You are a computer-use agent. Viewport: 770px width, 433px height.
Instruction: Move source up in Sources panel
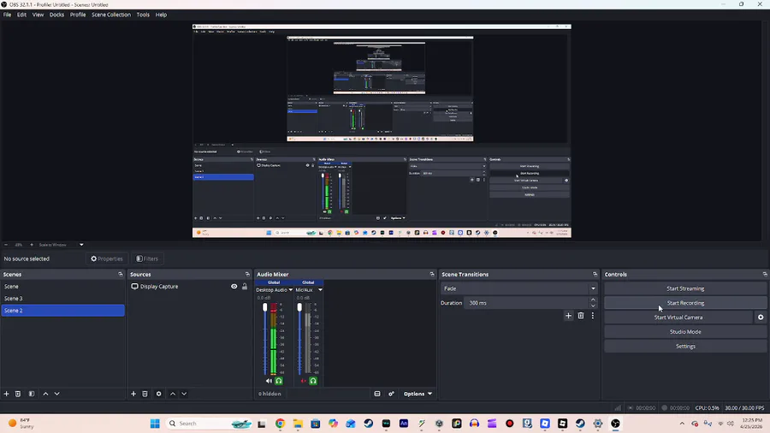coord(173,394)
